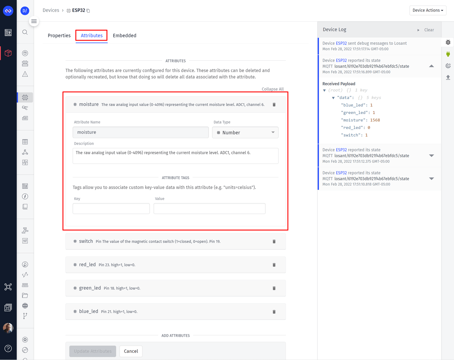Clear the Device Log
The width and height of the screenshot is (454, 360).
click(x=429, y=30)
